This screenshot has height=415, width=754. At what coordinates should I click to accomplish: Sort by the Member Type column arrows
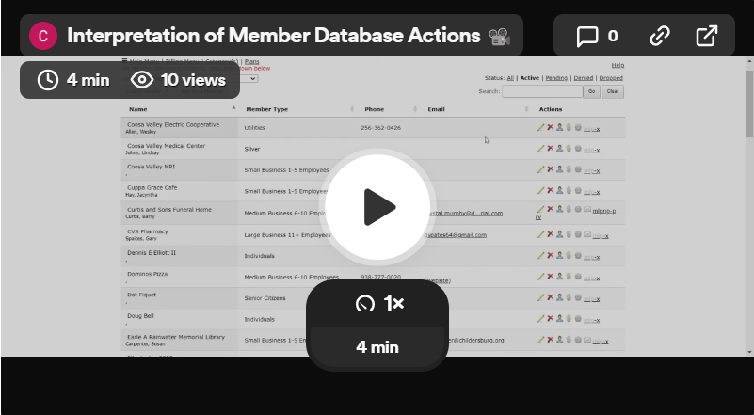pyautogui.click(x=352, y=109)
